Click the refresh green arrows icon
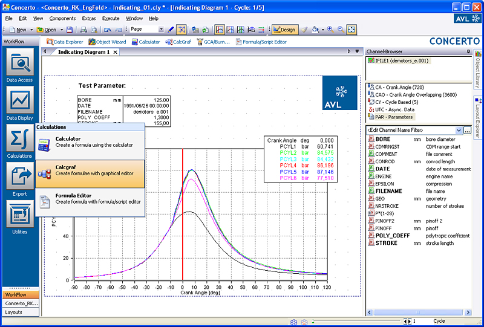The width and height of the screenshot is (484, 327). coord(205,30)
